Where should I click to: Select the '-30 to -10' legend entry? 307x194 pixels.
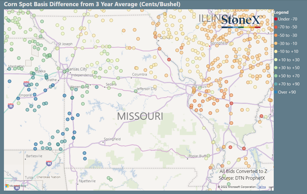coord(286,43)
